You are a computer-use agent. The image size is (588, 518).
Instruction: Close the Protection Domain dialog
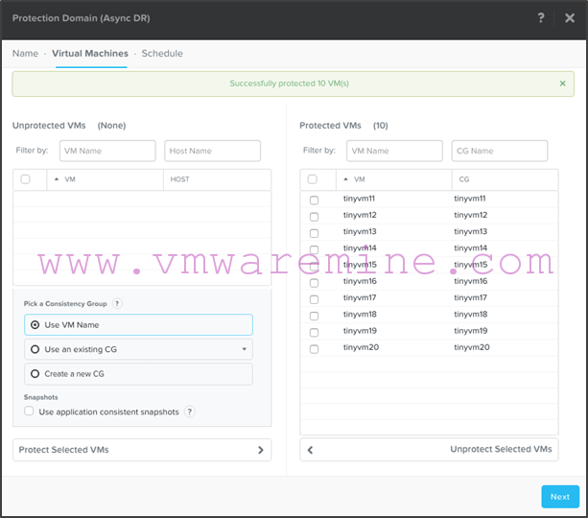tap(570, 17)
